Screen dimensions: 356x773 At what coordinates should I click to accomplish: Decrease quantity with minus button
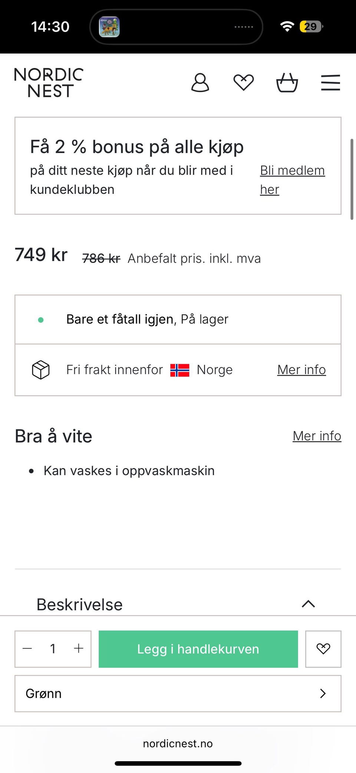(27, 649)
